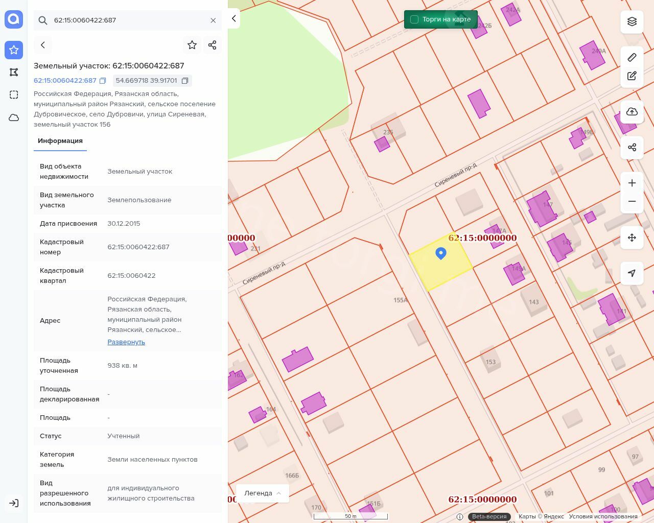Zoom in the map with plus button
This screenshot has width=654, height=523.
pyautogui.click(x=632, y=183)
